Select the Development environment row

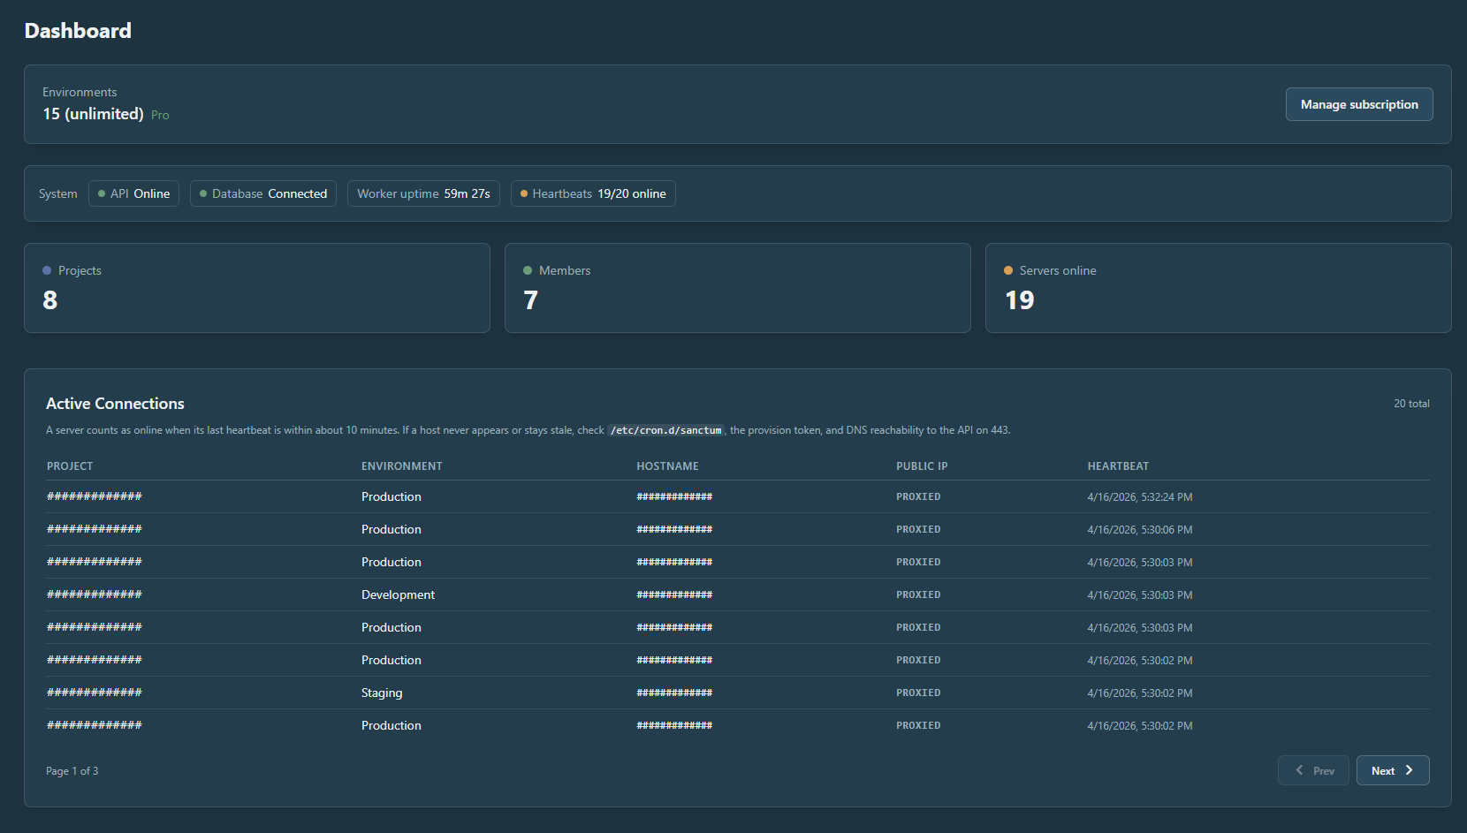pyautogui.click(x=398, y=594)
